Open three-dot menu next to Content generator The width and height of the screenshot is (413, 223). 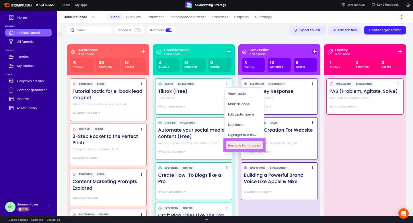tap(402, 17)
